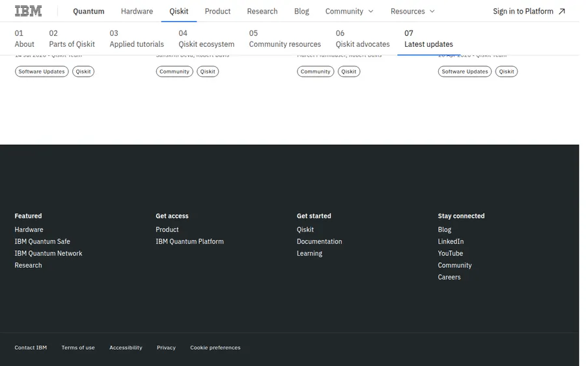Click Qiskit tag on first card
Image resolution: width=586 pixels, height=366 pixels.
[83, 72]
